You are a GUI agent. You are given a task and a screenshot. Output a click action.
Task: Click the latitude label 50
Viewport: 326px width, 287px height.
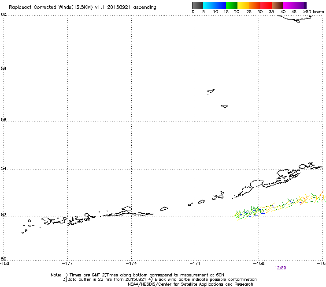coord(4,259)
